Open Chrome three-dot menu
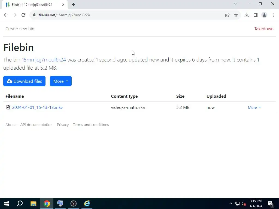Screen dimensions: 279x209 273,15
